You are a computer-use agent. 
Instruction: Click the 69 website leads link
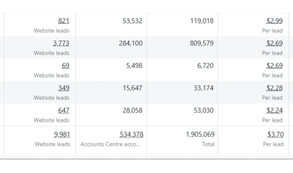coord(66,66)
